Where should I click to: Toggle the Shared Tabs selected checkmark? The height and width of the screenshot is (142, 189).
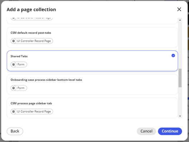pos(173,55)
